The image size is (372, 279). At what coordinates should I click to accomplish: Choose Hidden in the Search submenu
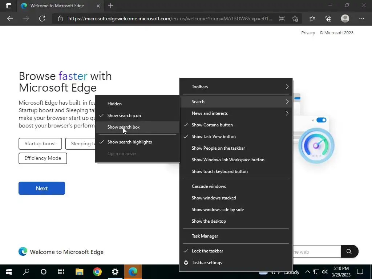coord(137,104)
